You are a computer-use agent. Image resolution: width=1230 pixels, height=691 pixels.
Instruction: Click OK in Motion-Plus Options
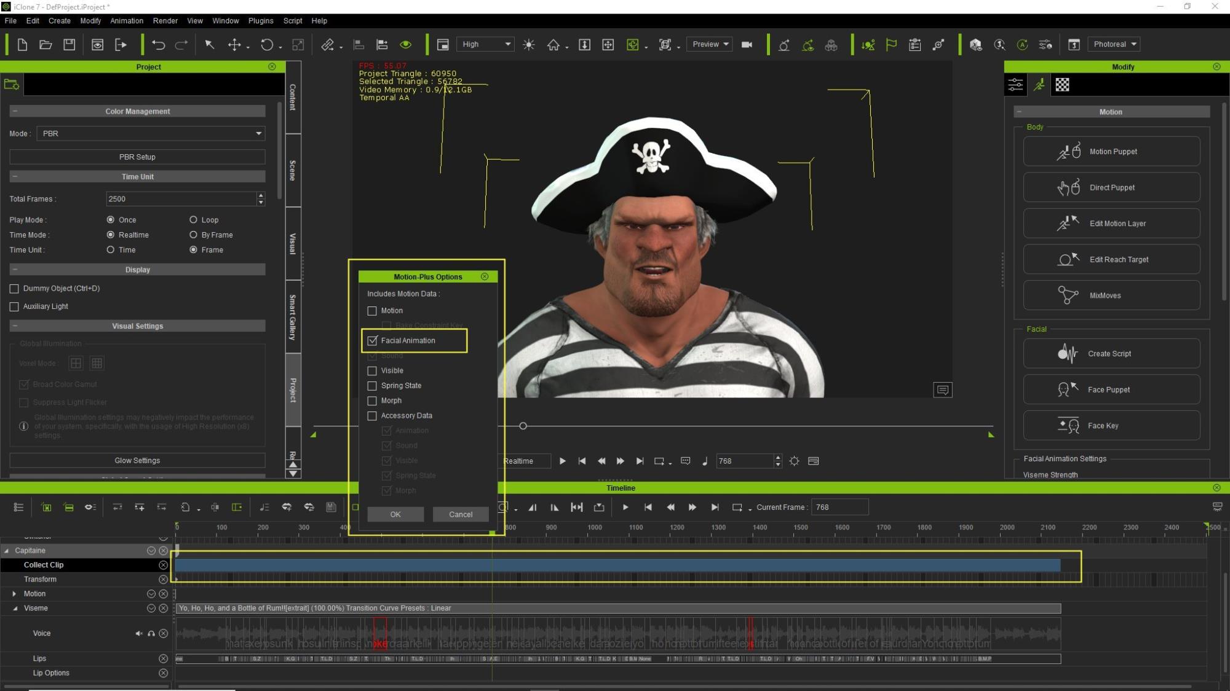pos(395,514)
